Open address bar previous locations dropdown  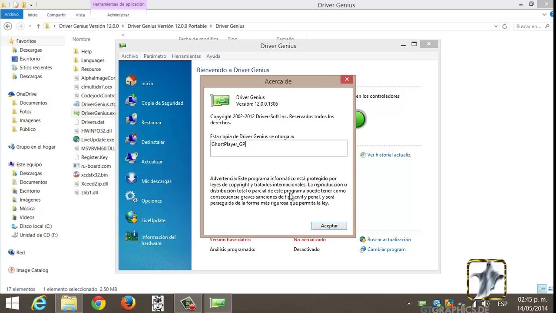tap(496, 26)
